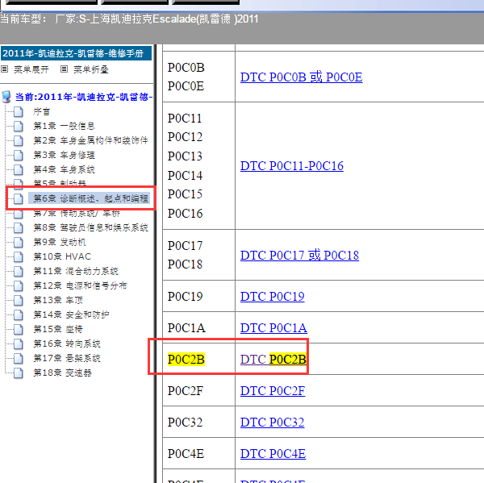Click page icon next to 第16章 转向系统
This screenshot has height=483, width=484.
pyautogui.click(x=19, y=344)
